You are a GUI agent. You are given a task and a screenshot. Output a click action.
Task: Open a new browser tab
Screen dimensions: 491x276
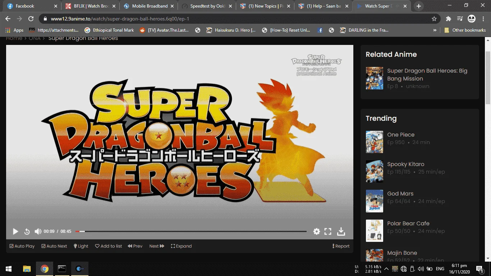tap(419, 6)
